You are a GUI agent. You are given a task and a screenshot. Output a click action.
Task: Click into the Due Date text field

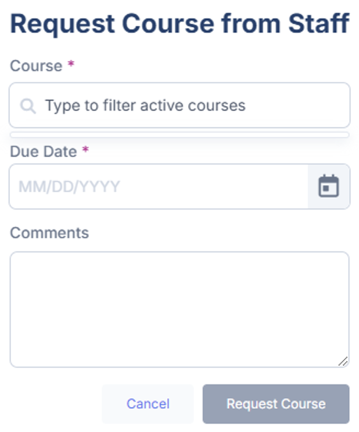[158, 186]
